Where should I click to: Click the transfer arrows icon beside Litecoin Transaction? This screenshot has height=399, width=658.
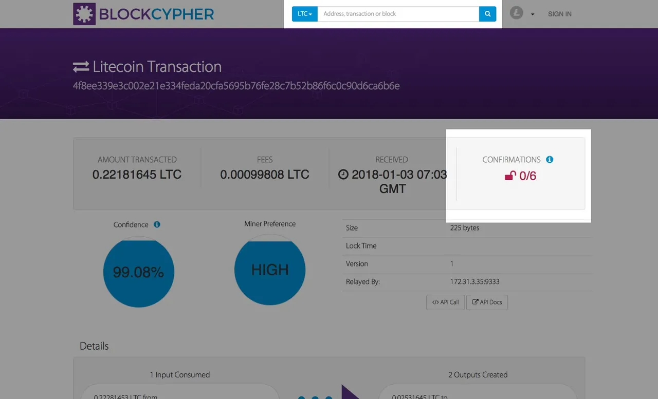pos(81,67)
